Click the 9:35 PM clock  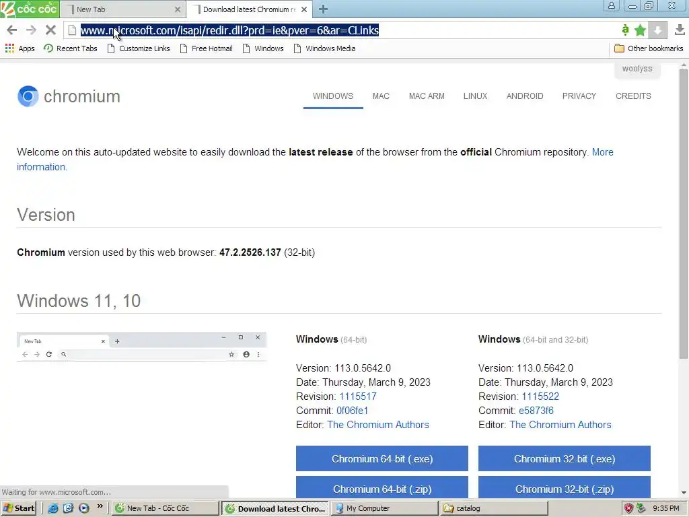coord(665,508)
